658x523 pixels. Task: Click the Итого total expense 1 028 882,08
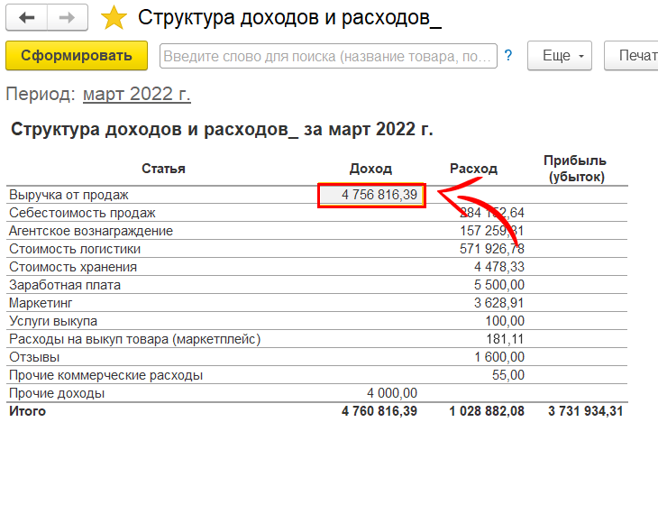point(486,411)
